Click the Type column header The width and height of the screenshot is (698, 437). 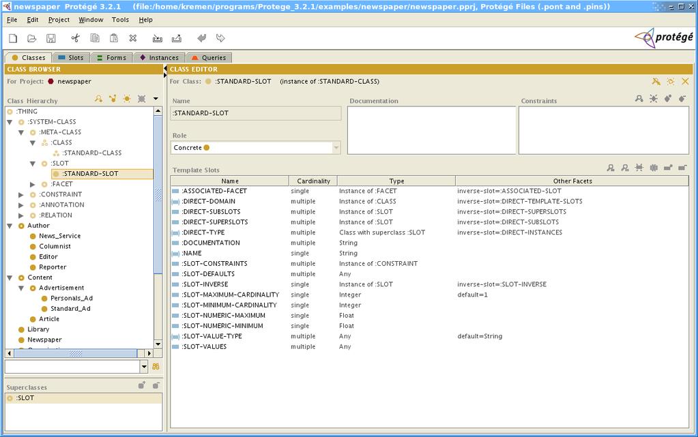point(396,181)
